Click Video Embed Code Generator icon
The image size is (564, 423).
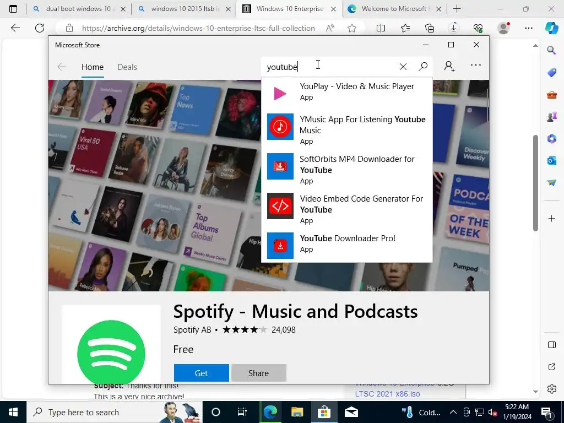(280, 206)
